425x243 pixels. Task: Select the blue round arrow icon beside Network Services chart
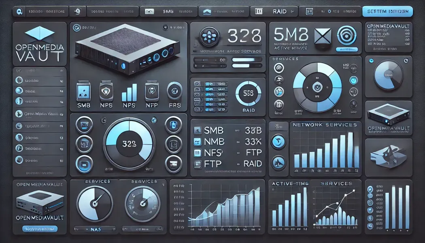(x=278, y=142)
